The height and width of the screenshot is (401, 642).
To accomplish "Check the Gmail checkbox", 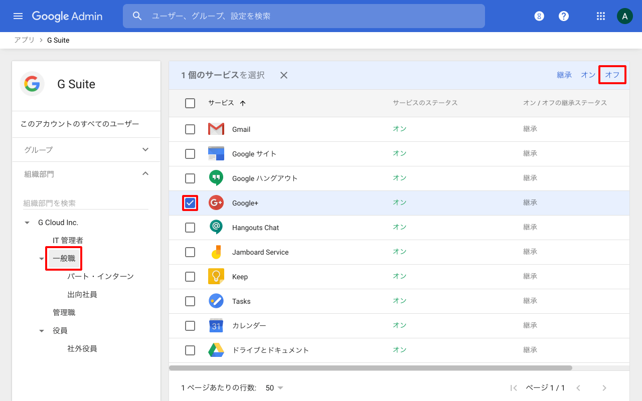I will coord(190,129).
